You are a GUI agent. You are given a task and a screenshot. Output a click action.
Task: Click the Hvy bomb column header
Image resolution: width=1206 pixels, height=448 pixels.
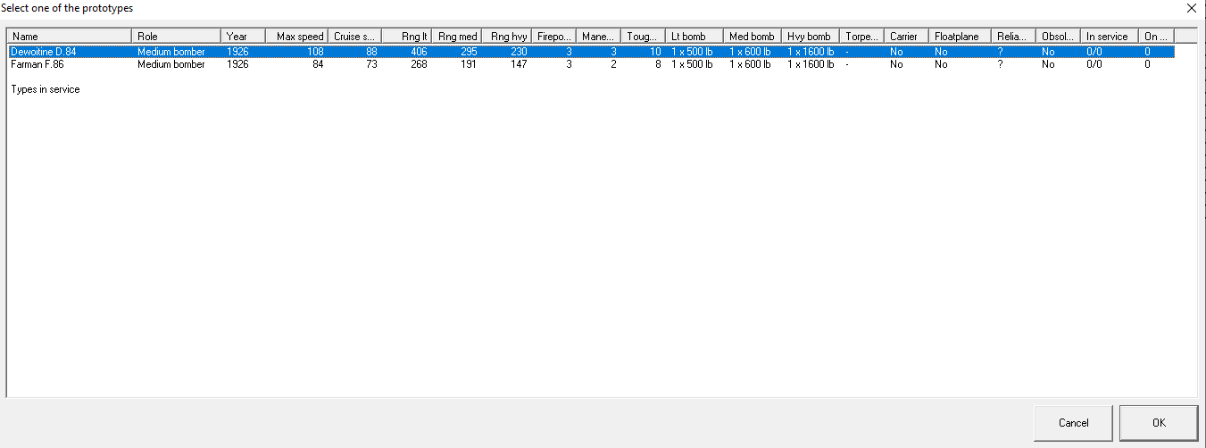click(811, 37)
